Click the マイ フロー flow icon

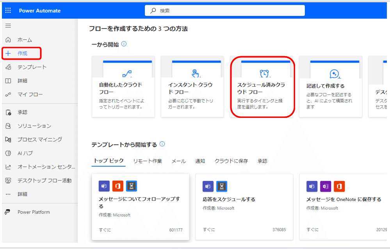8,94
